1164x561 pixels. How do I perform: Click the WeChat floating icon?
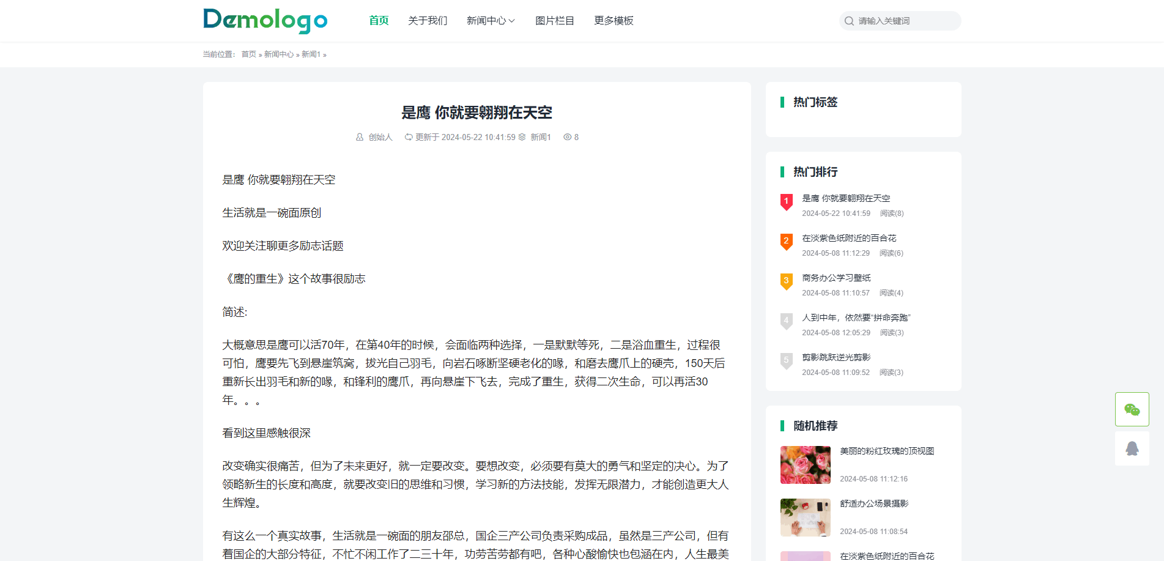coord(1132,409)
